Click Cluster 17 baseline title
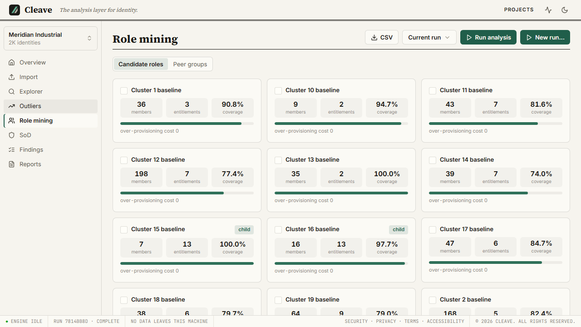Image resolution: width=581 pixels, height=327 pixels. tap(467, 229)
